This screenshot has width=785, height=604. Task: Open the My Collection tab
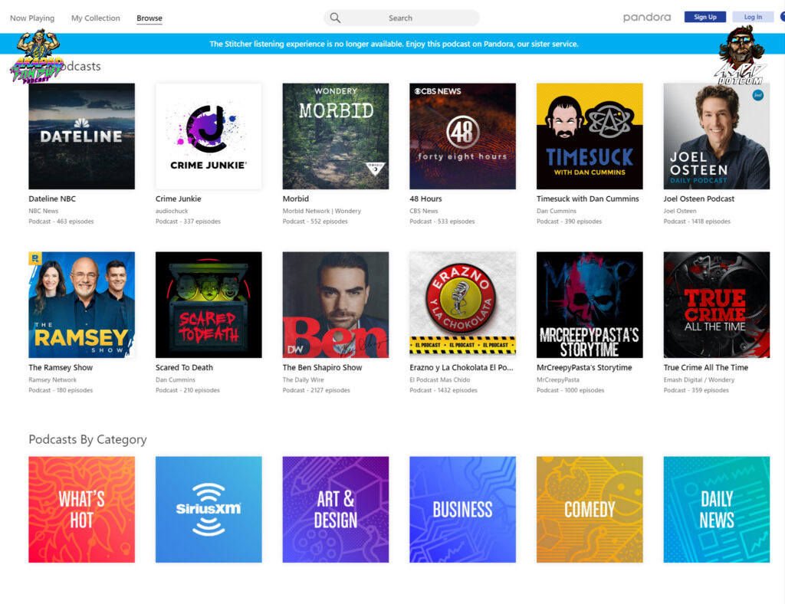click(96, 18)
